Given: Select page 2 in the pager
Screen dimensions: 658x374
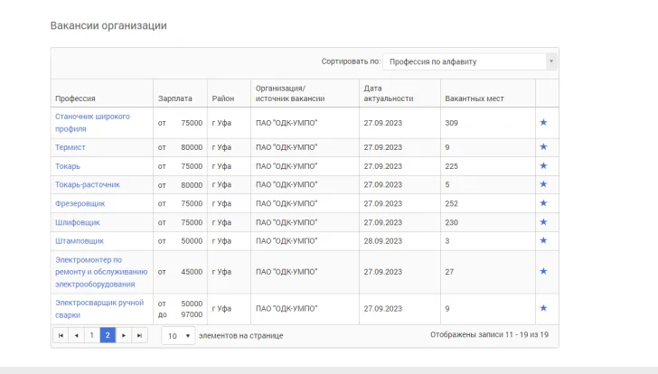Looking at the screenshot, I should 108,335.
